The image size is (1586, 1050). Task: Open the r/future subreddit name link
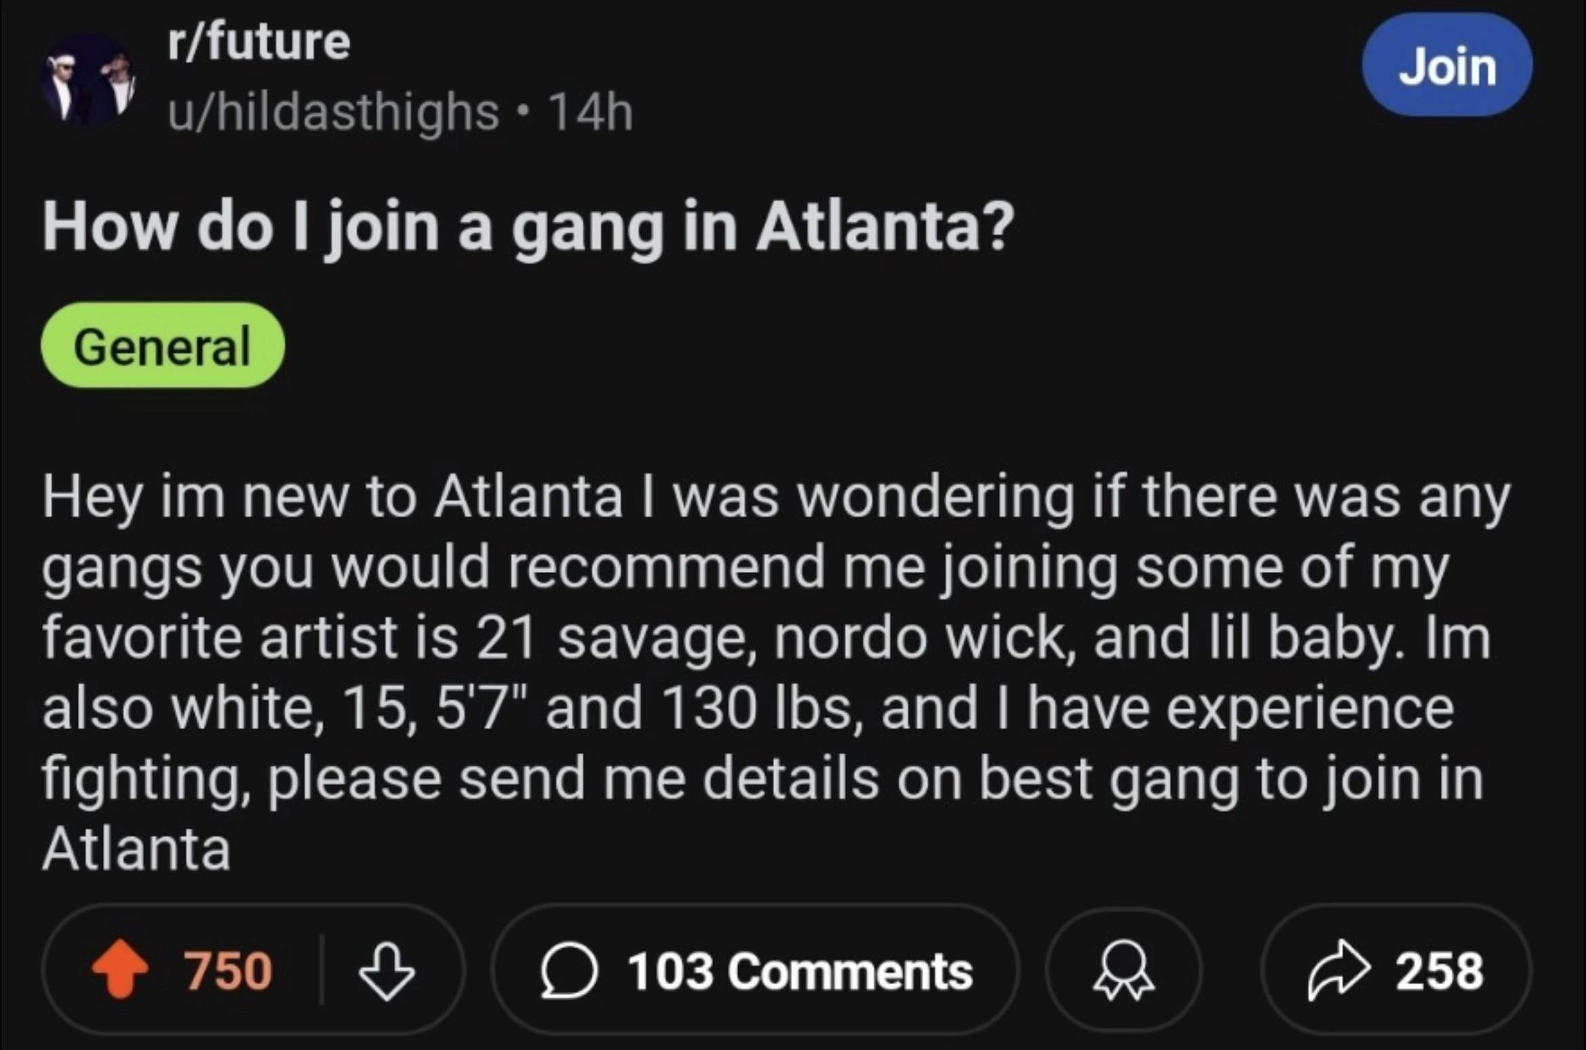pyautogui.click(x=258, y=42)
